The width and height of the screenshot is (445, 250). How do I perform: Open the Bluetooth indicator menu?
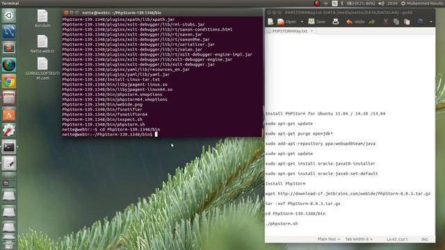[342, 3]
